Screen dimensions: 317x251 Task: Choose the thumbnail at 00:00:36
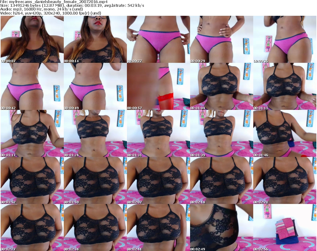click(x=285, y=39)
